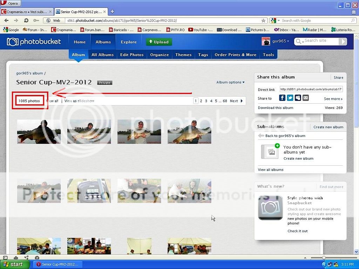359x269 pixels.
Task: Open Order Prints & More sub-tab
Action: pyautogui.click(x=236, y=55)
